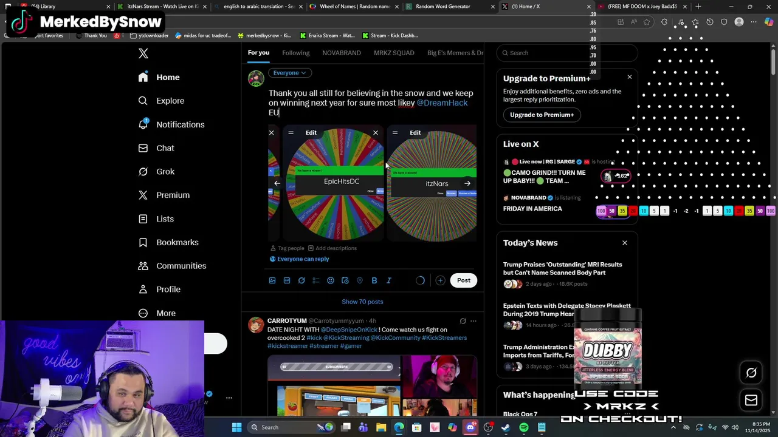
Task: Open Profile in the sidebar
Action: pos(159,290)
